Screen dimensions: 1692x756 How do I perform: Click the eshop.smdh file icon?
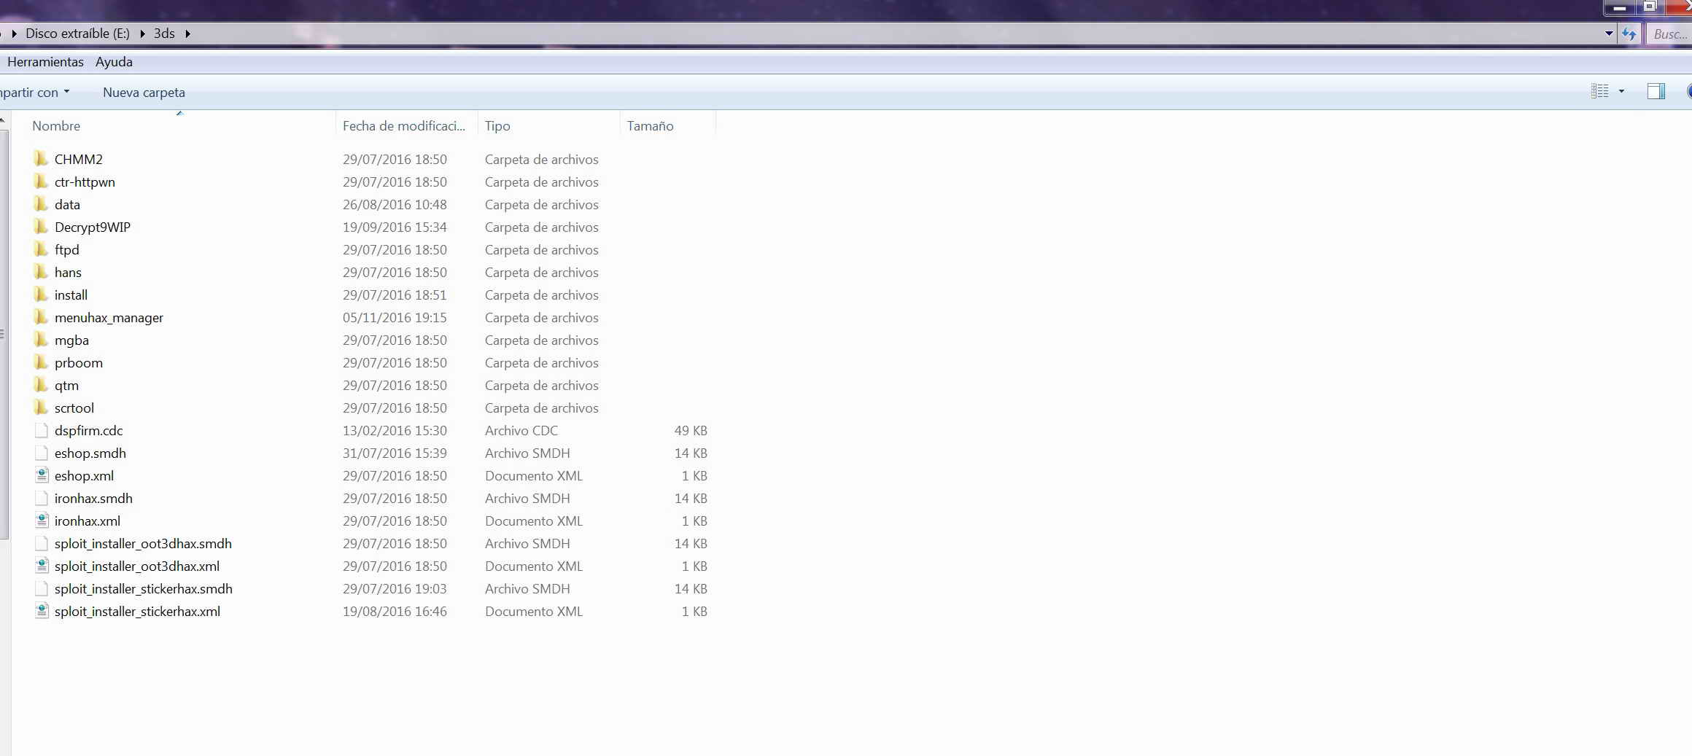pos(42,453)
